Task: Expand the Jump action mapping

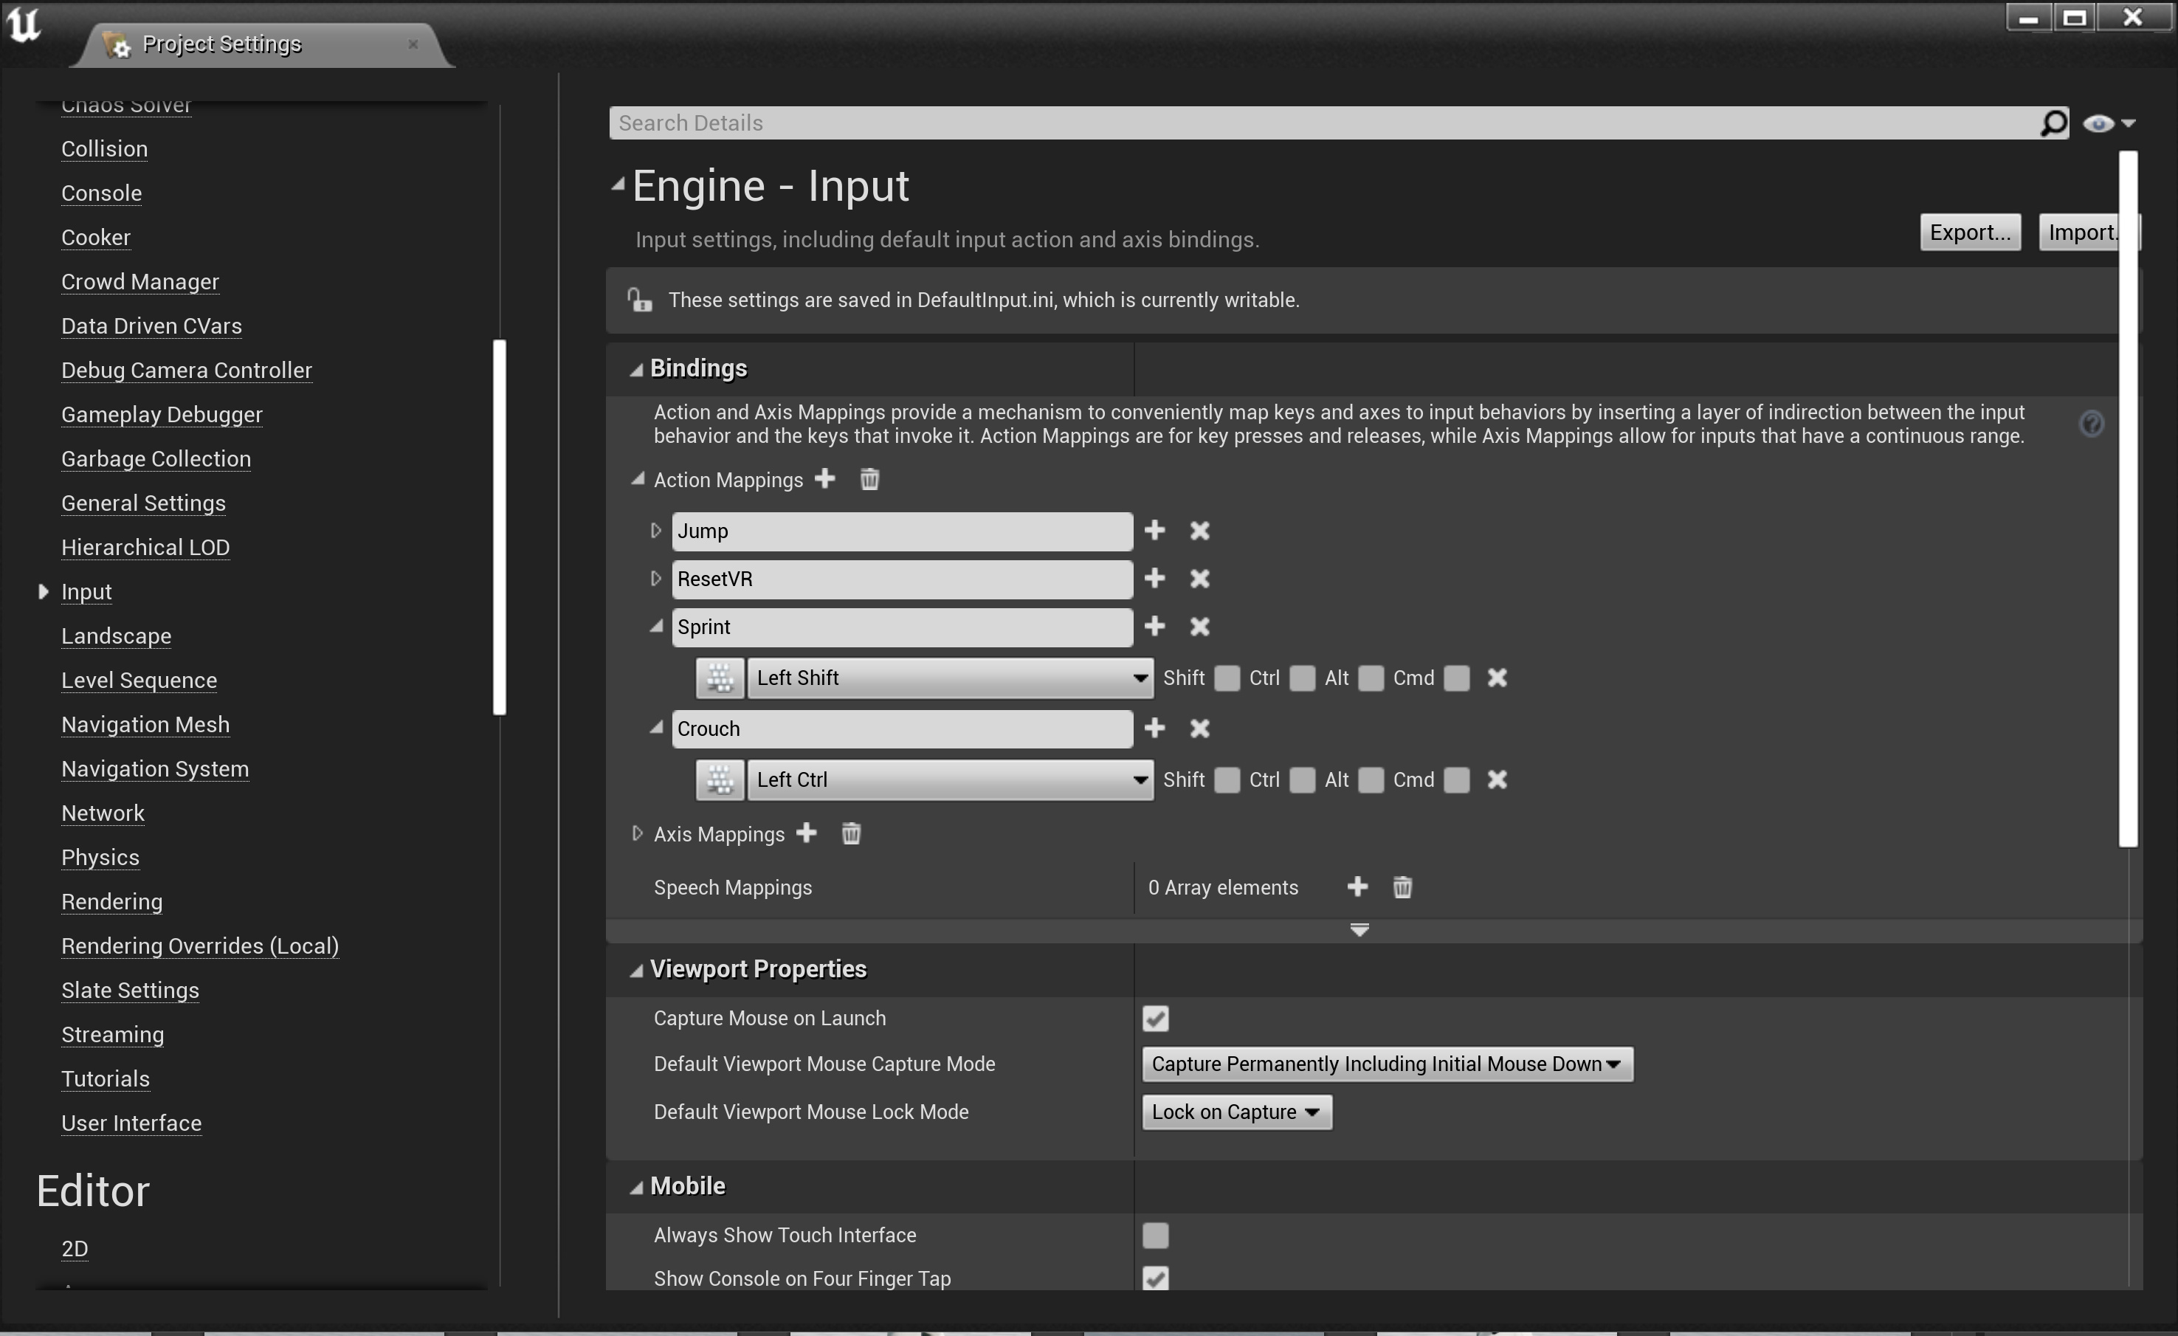Action: click(656, 531)
